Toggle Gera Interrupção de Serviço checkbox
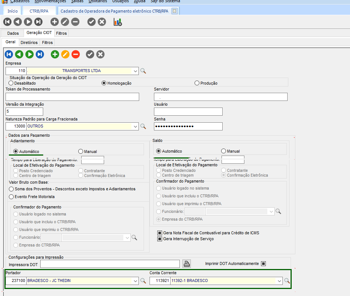 tap(160, 239)
